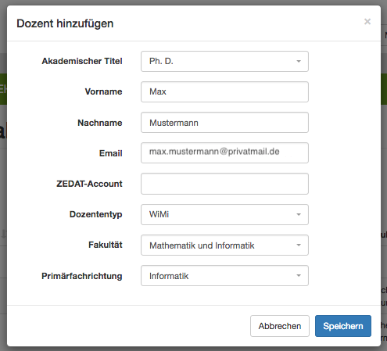Click the Akademischer Titel label
The image size is (387, 351).
(82, 61)
